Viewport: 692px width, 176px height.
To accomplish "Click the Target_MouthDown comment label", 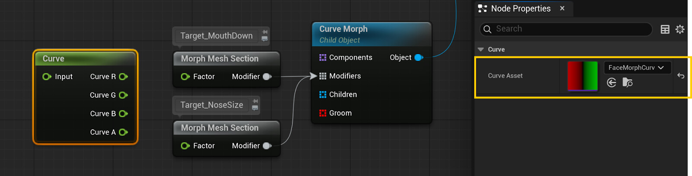I will point(216,35).
